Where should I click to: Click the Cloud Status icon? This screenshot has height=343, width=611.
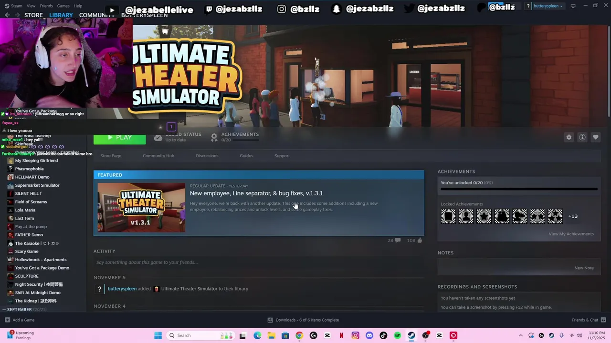coord(158,137)
